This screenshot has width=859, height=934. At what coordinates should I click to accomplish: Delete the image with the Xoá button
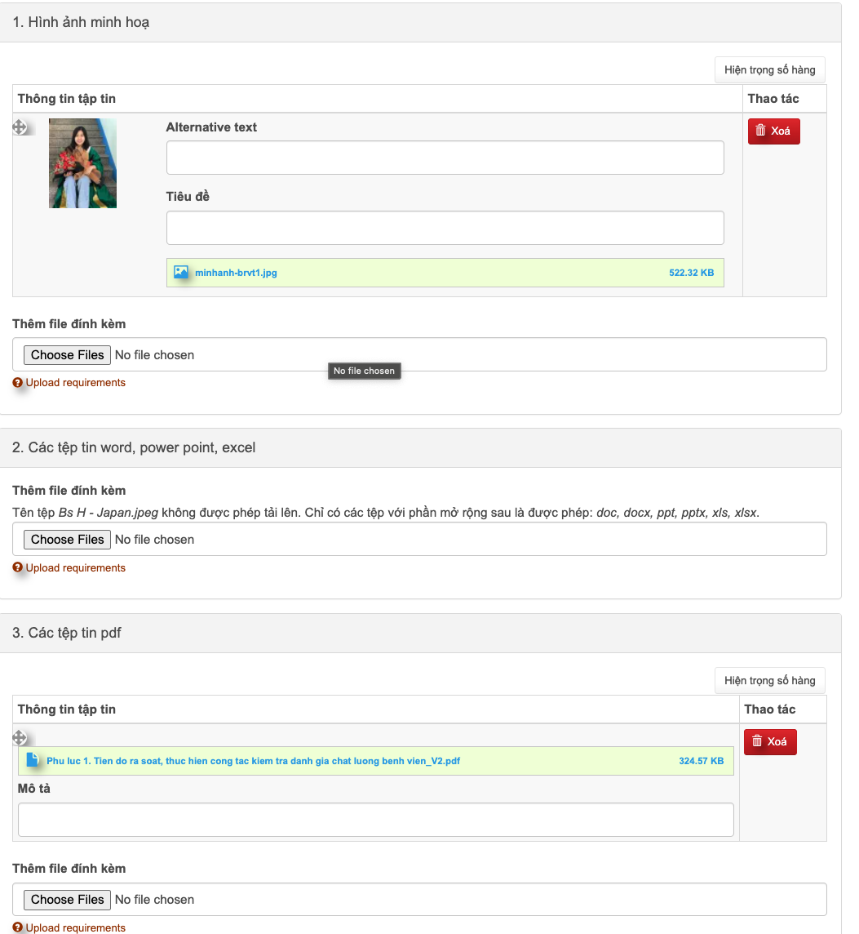pyautogui.click(x=773, y=131)
